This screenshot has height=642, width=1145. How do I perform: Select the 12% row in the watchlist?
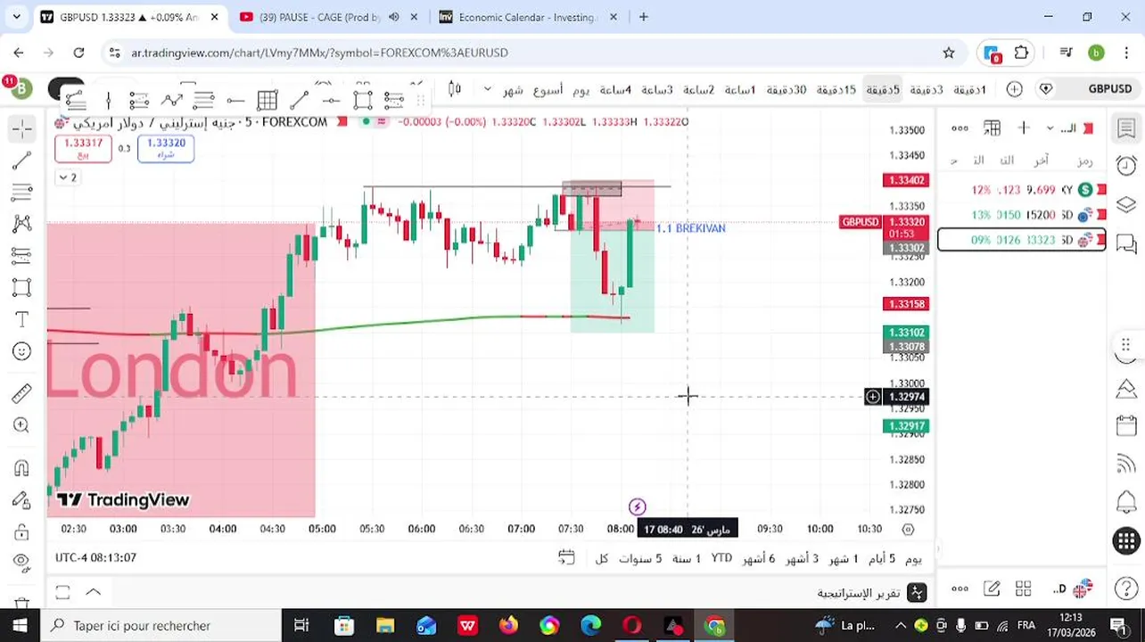click(1022, 190)
